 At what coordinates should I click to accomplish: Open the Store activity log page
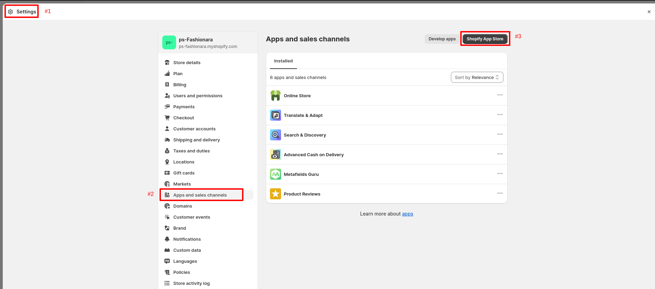click(208, 283)
